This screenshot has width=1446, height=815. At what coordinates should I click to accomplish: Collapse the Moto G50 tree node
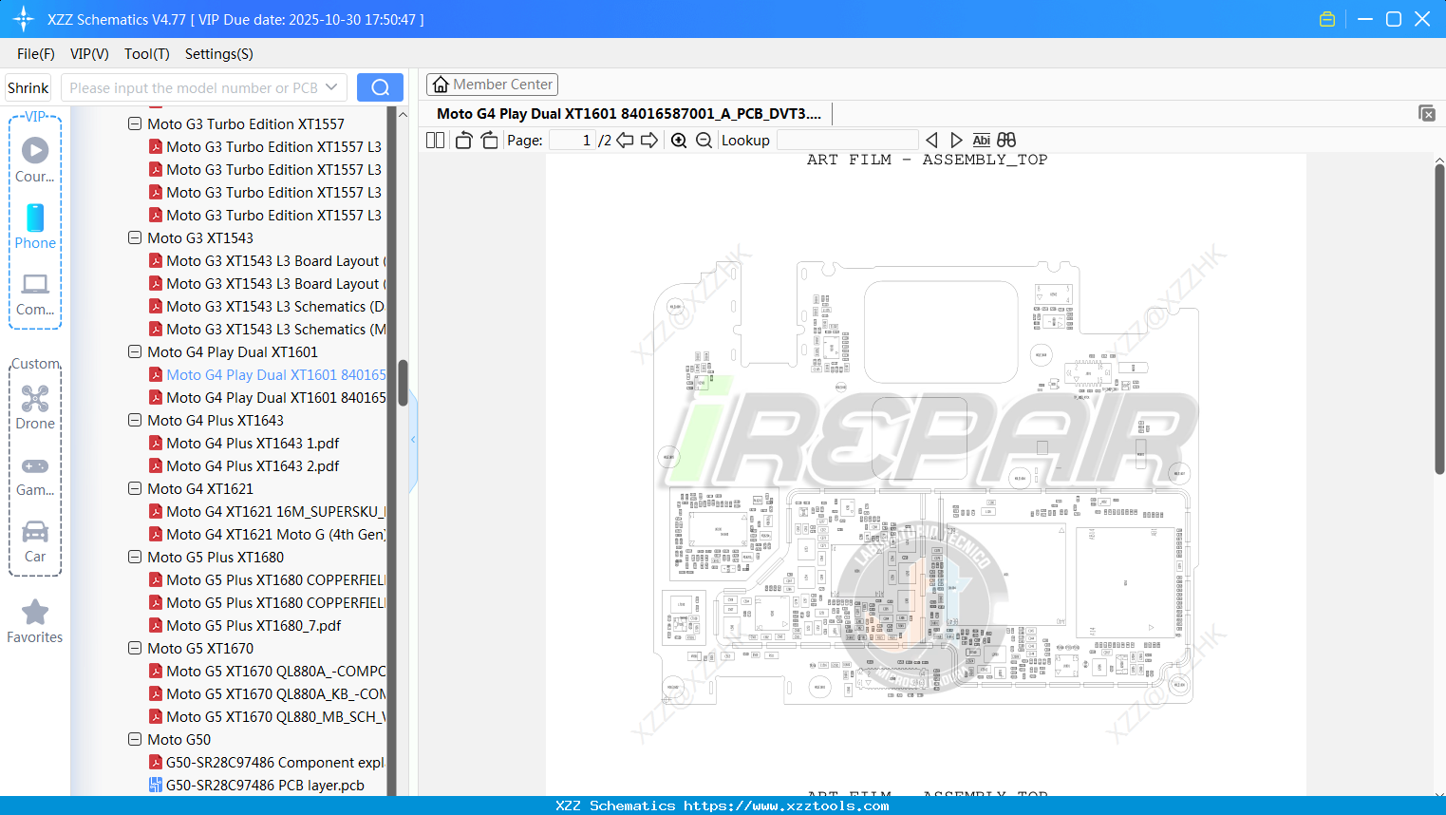pos(134,739)
